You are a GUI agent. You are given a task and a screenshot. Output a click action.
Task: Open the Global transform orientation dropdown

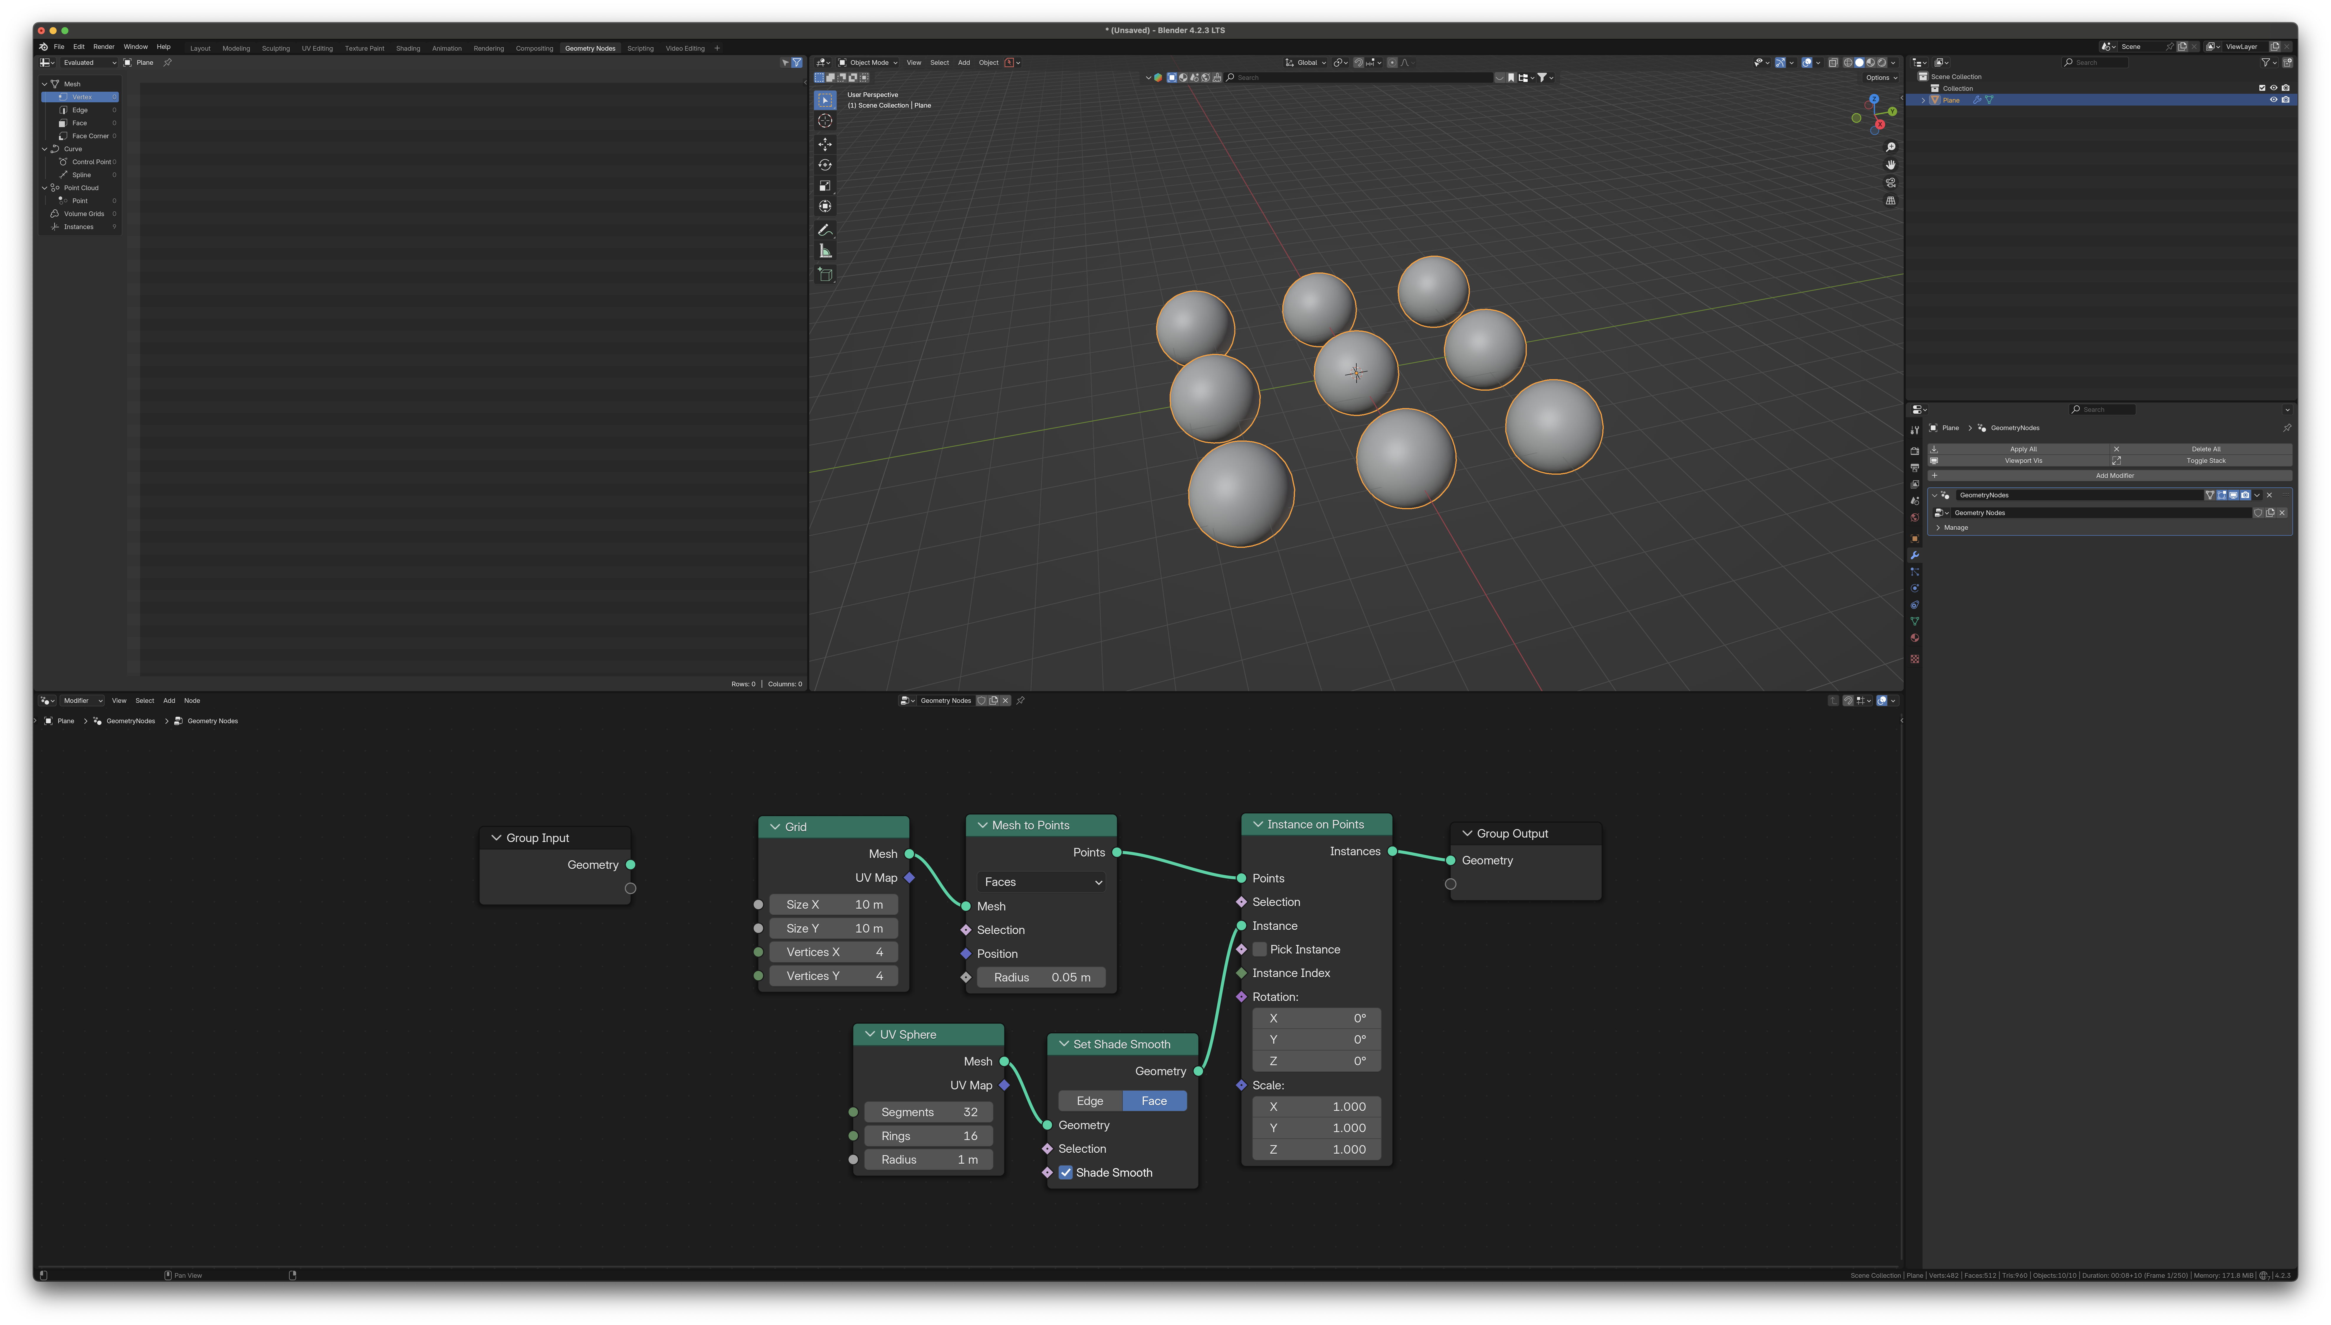1305,63
